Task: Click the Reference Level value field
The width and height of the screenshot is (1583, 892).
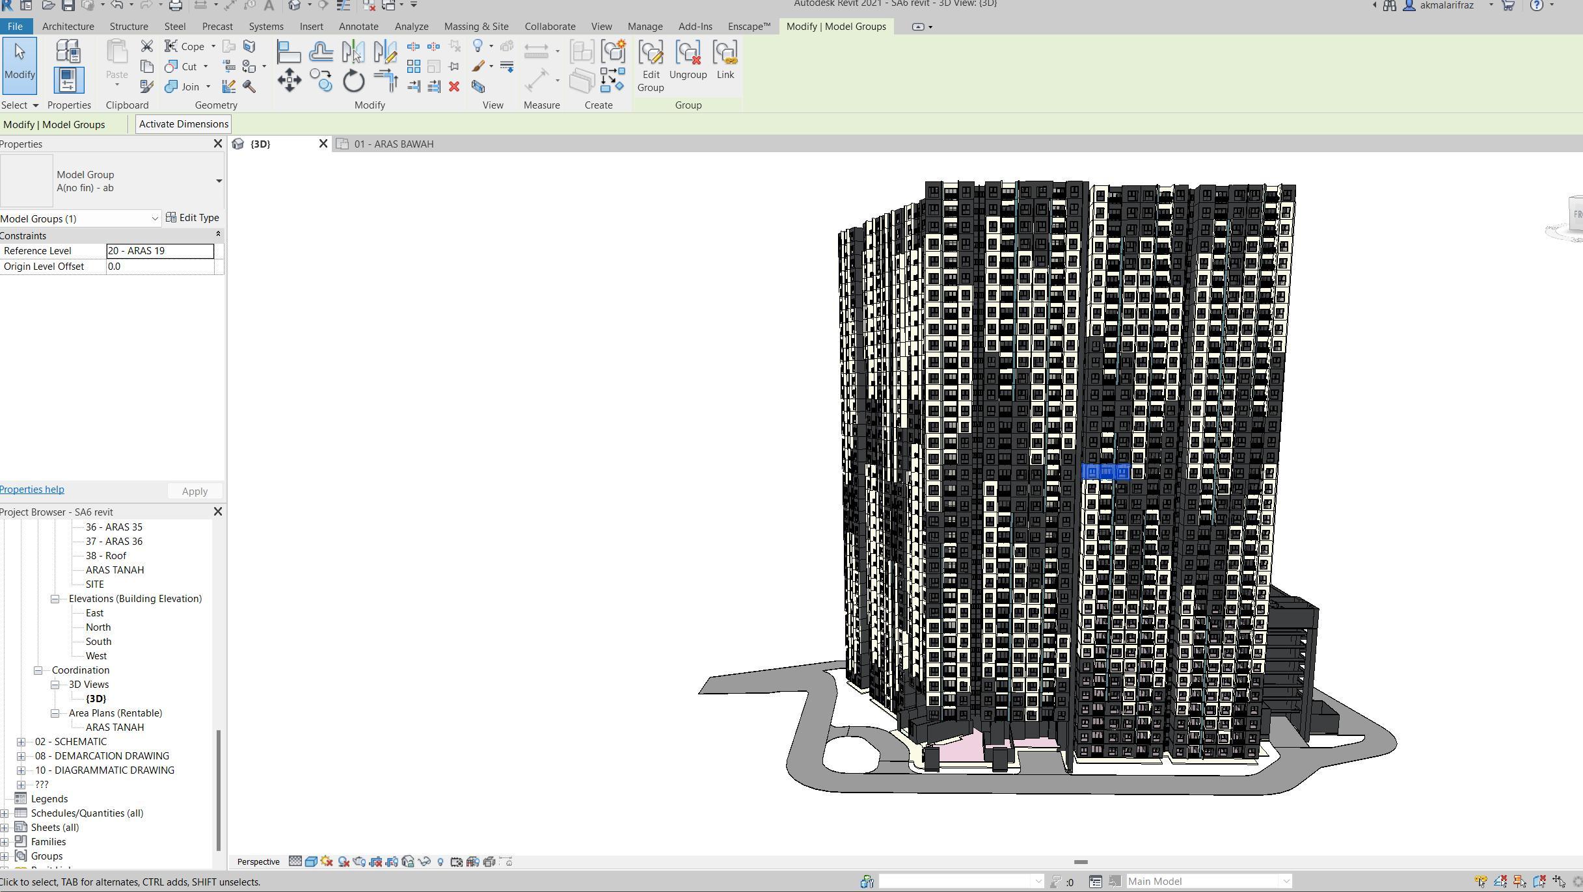Action: (159, 251)
